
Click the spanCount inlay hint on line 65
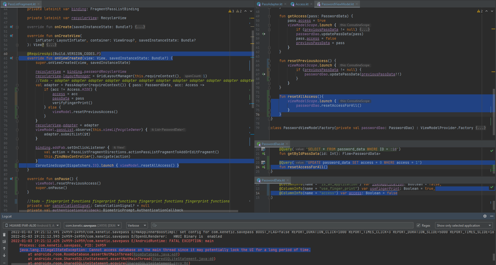pyautogui.click(x=193, y=76)
